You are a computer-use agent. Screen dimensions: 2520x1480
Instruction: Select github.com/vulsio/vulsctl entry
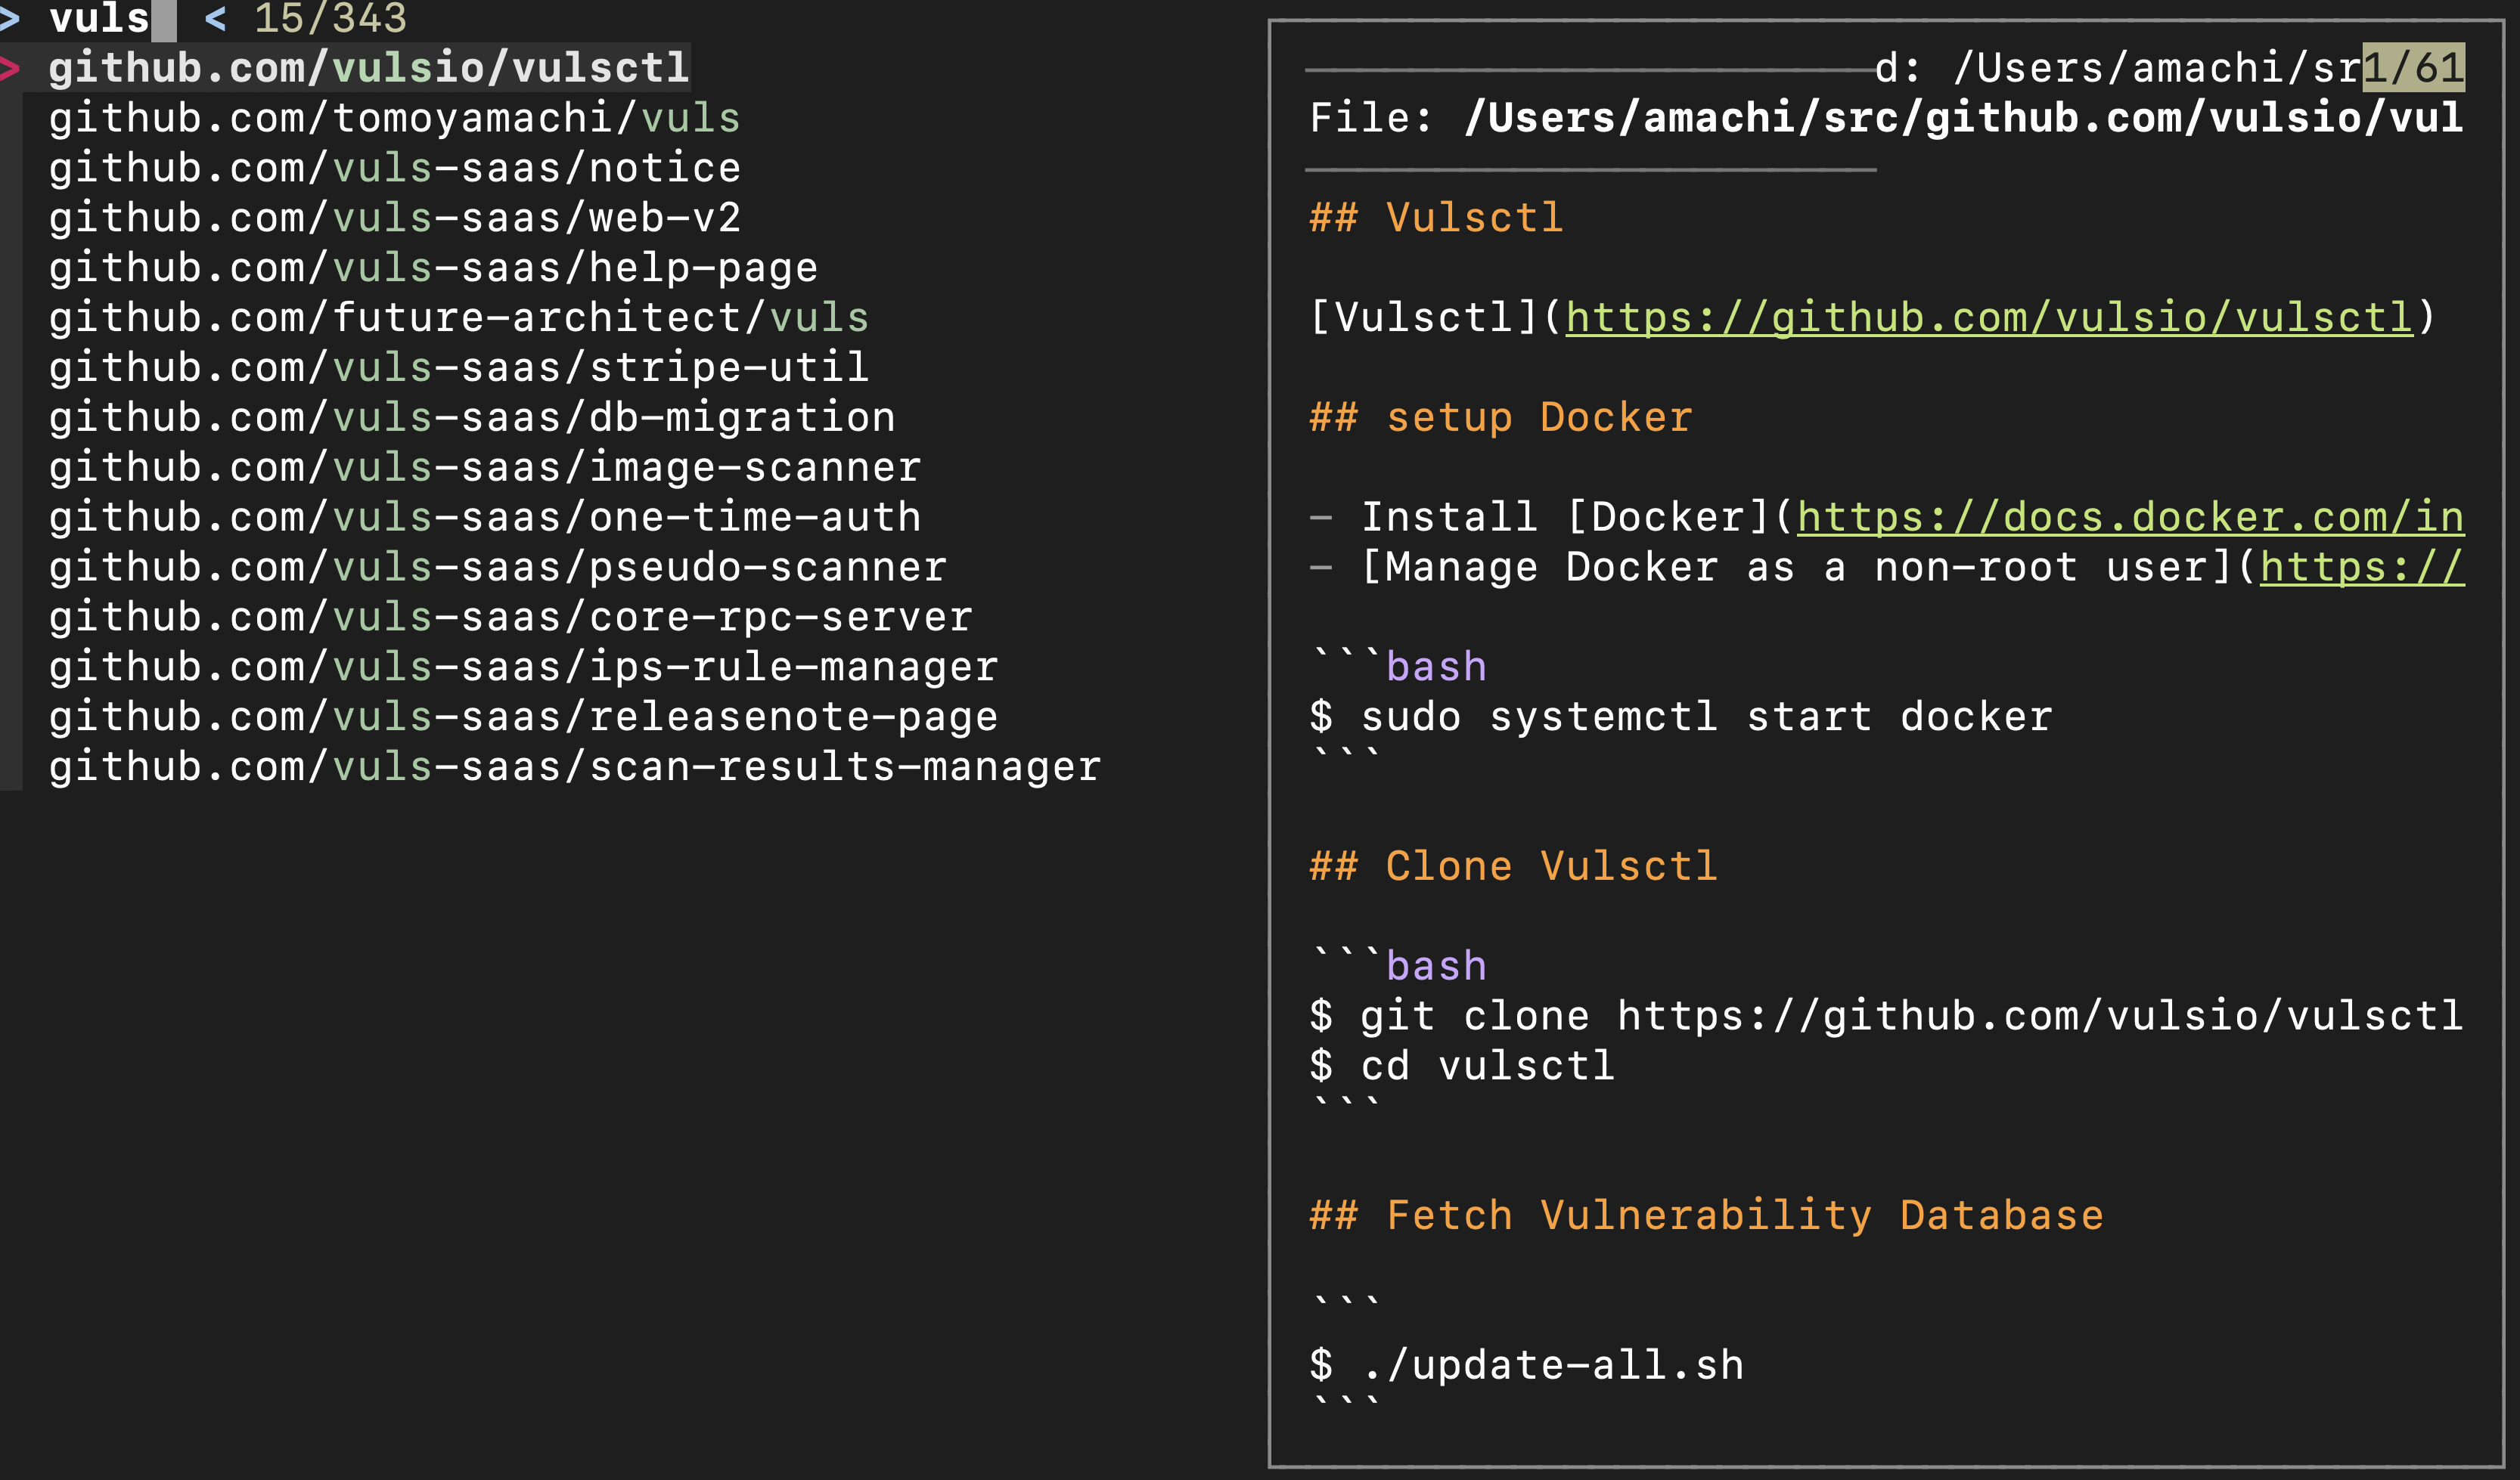tap(369, 68)
